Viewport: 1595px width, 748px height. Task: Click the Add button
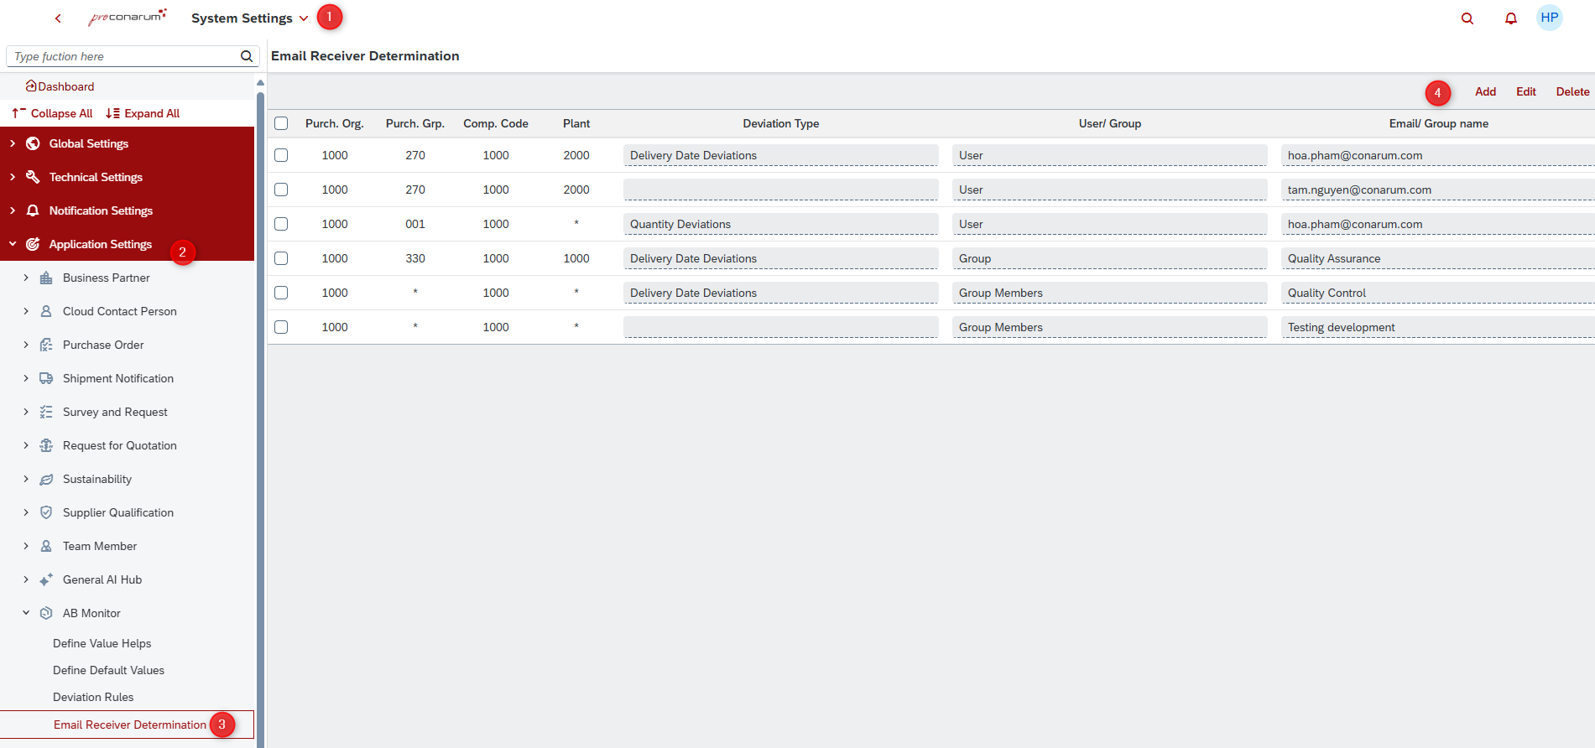coord(1485,91)
